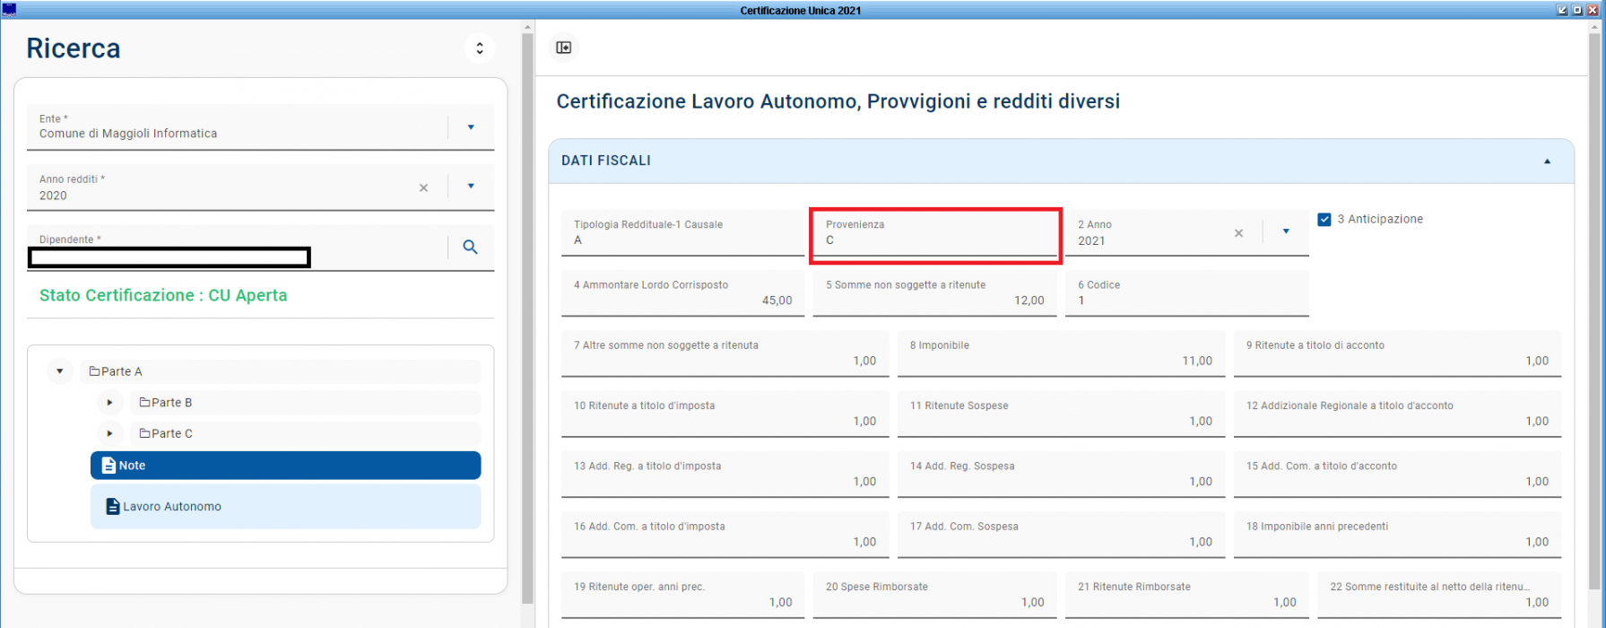Uncheck the 3 Anticipazione checkbox

click(1324, 219)
